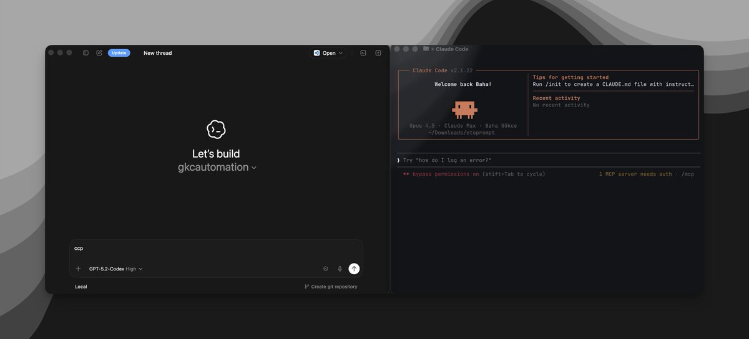Image resolution: width=749 pixels, height=339 pixels.
Task: Send the message with the arrow button
Action: [x=354, y=269]
